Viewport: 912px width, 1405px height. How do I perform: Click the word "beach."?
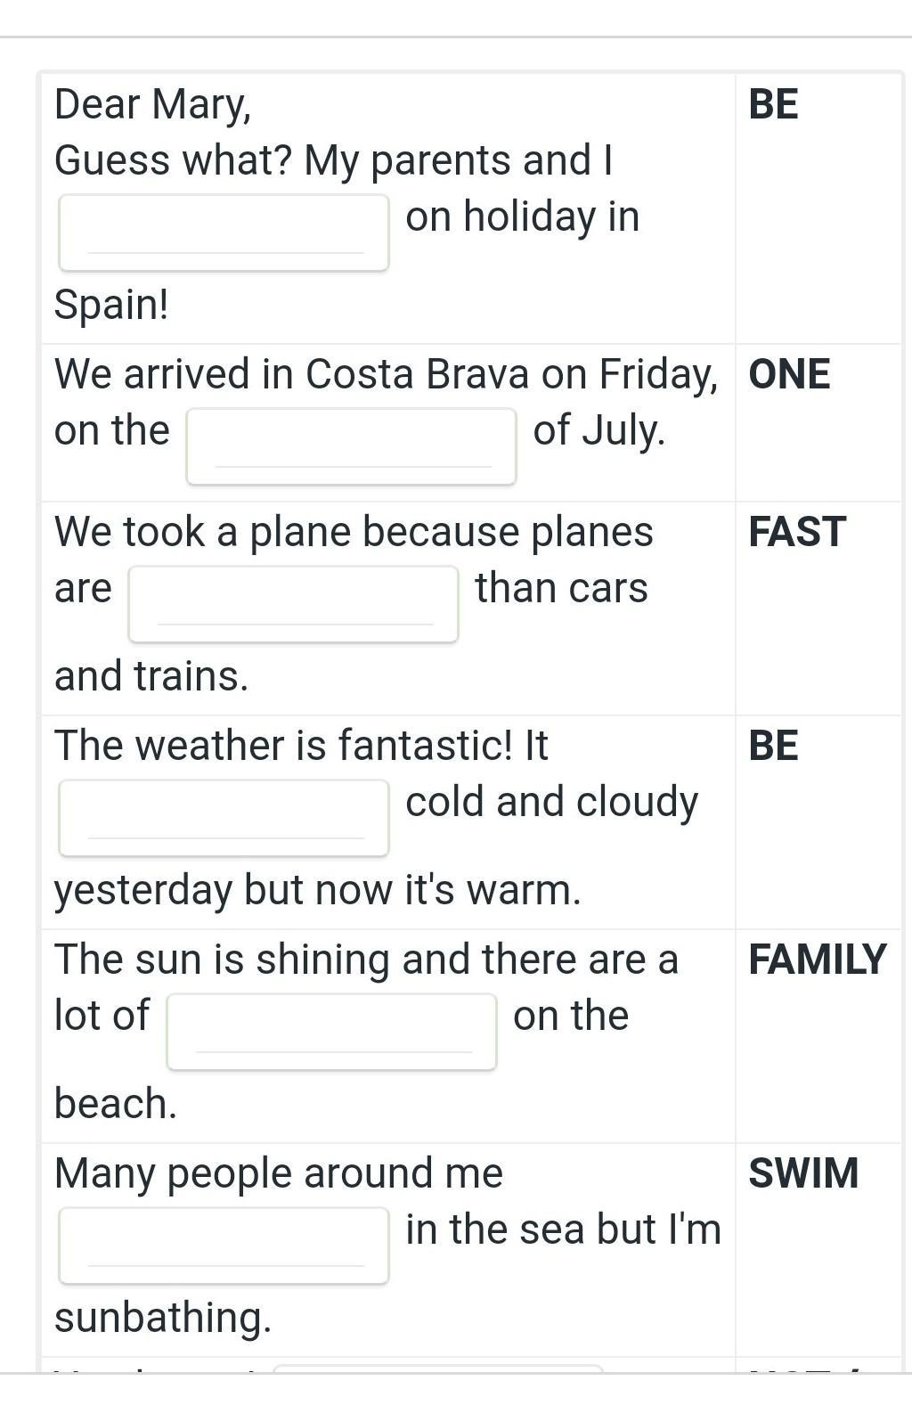point(116,1104)
